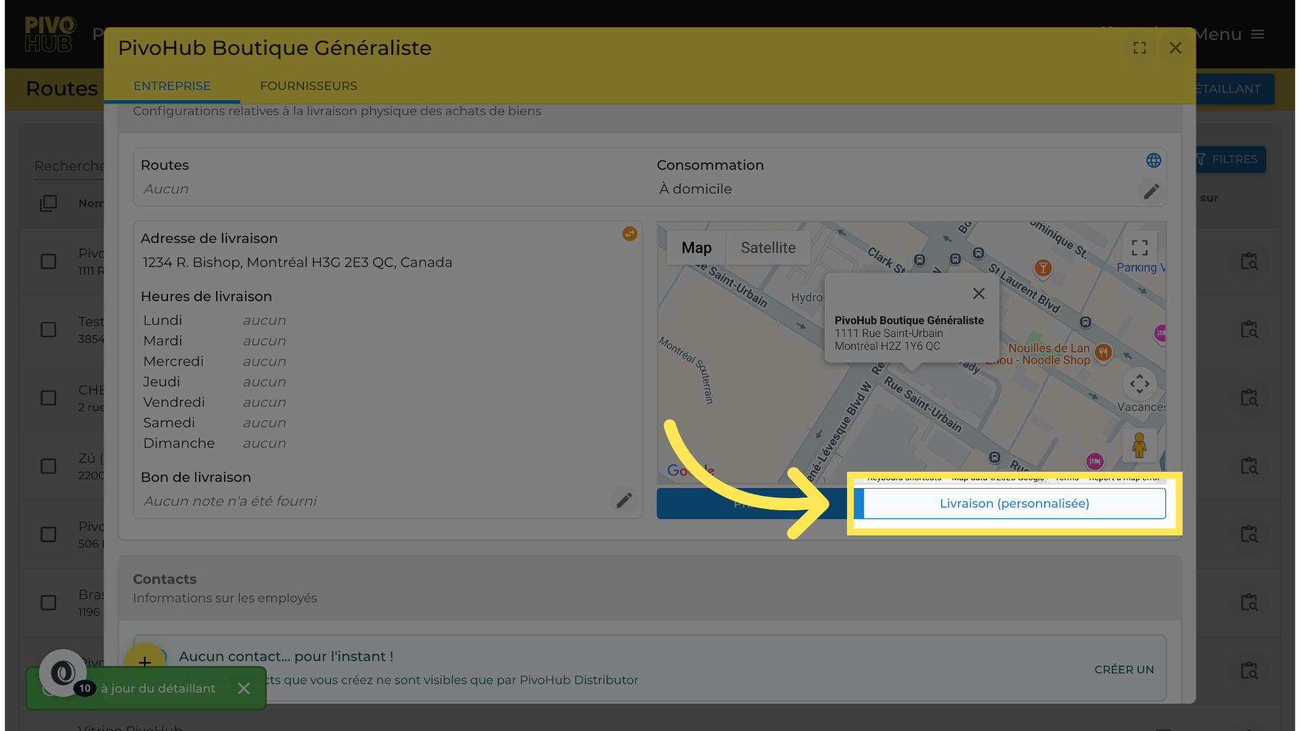This screenshot has width=1300, height=731.
Task: Dismiss the green update notification
Action: (x=244, y=688)
